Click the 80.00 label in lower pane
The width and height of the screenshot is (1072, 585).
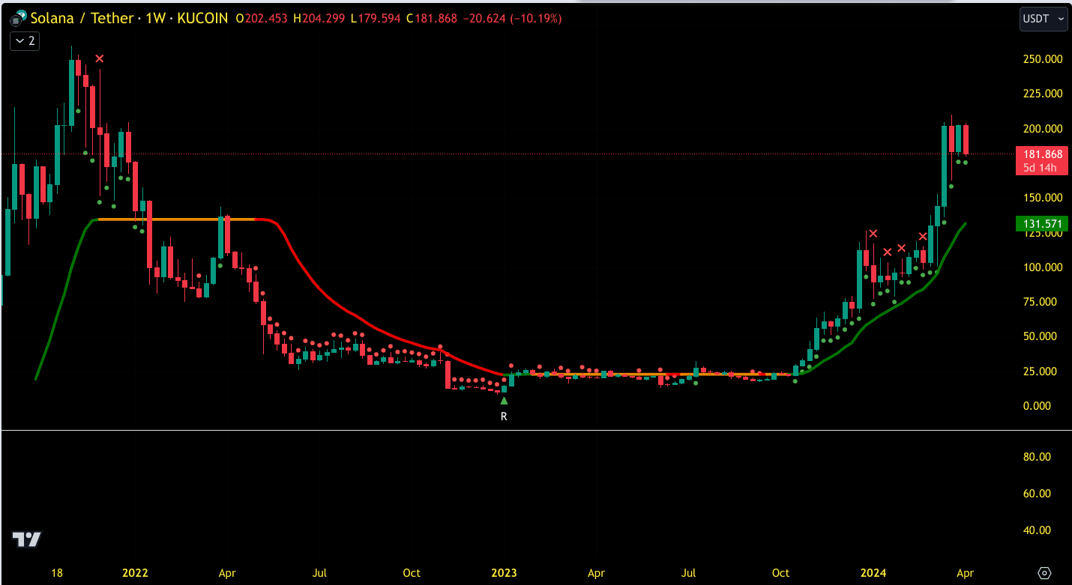click(x=1037, y=457)
